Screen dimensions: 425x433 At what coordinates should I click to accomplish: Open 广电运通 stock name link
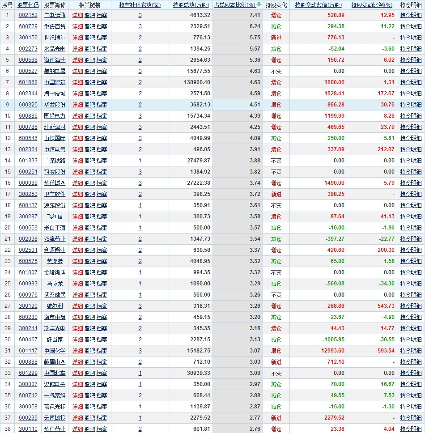(55, 15)
